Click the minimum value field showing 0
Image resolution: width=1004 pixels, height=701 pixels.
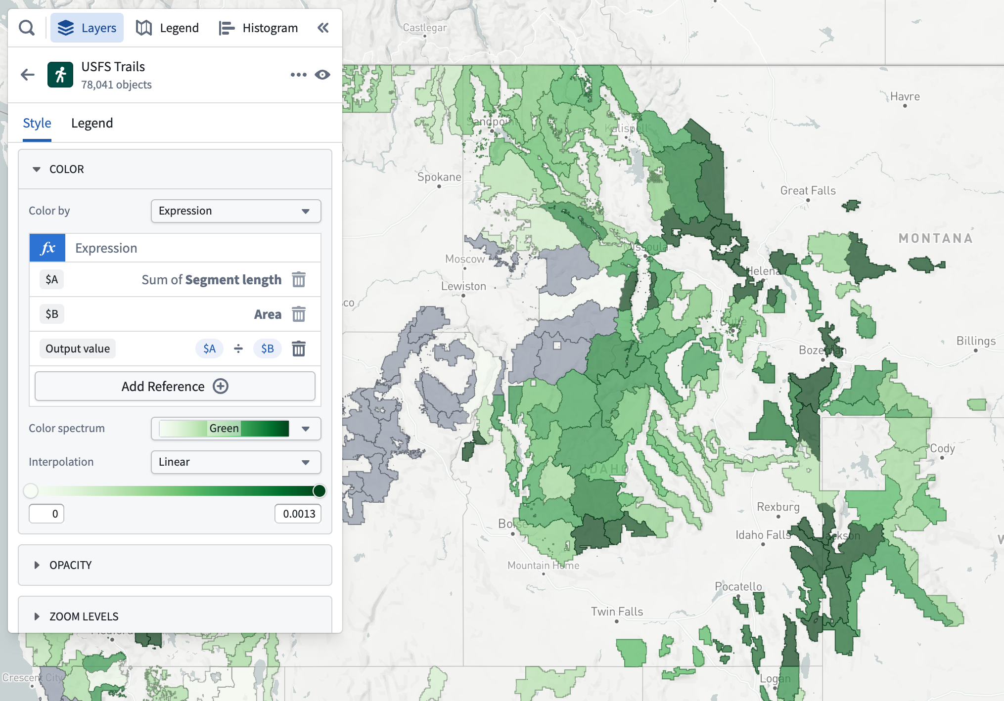[x=46, y=514]
